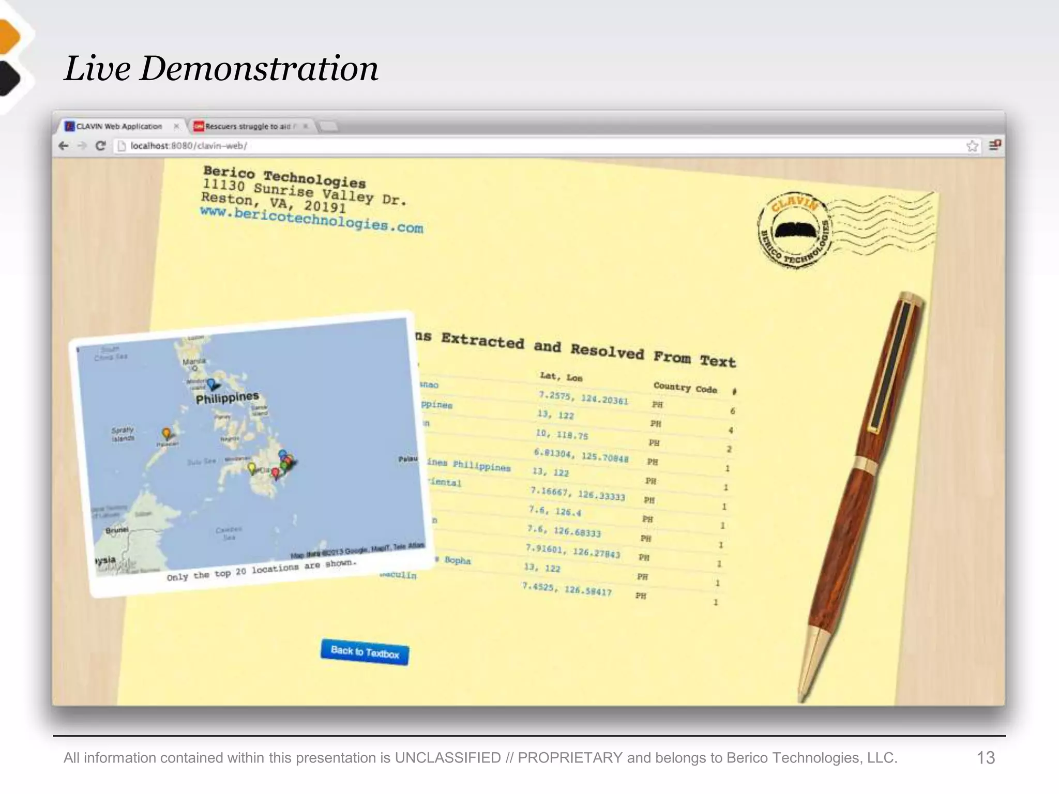Click the Back to Textbox button

coord(365,652)
